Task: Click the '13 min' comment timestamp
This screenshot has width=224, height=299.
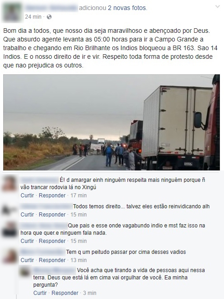Action: point(78,260)
